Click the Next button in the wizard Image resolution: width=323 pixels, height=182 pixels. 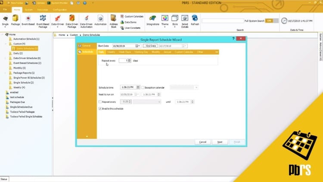click(220, 142)
